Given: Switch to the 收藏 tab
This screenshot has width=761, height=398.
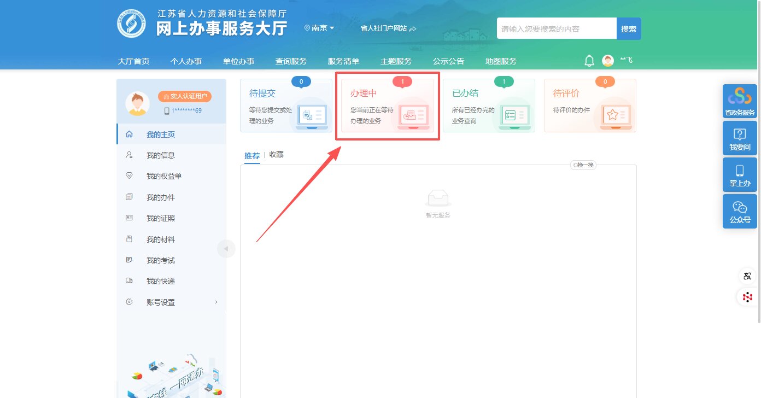Looking at the screenshot, I should [276, 155].
